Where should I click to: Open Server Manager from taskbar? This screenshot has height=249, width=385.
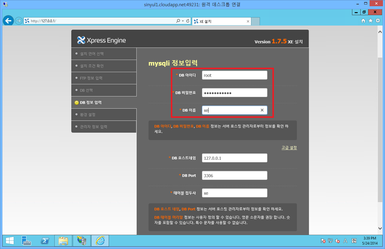(x=27, y=241)
